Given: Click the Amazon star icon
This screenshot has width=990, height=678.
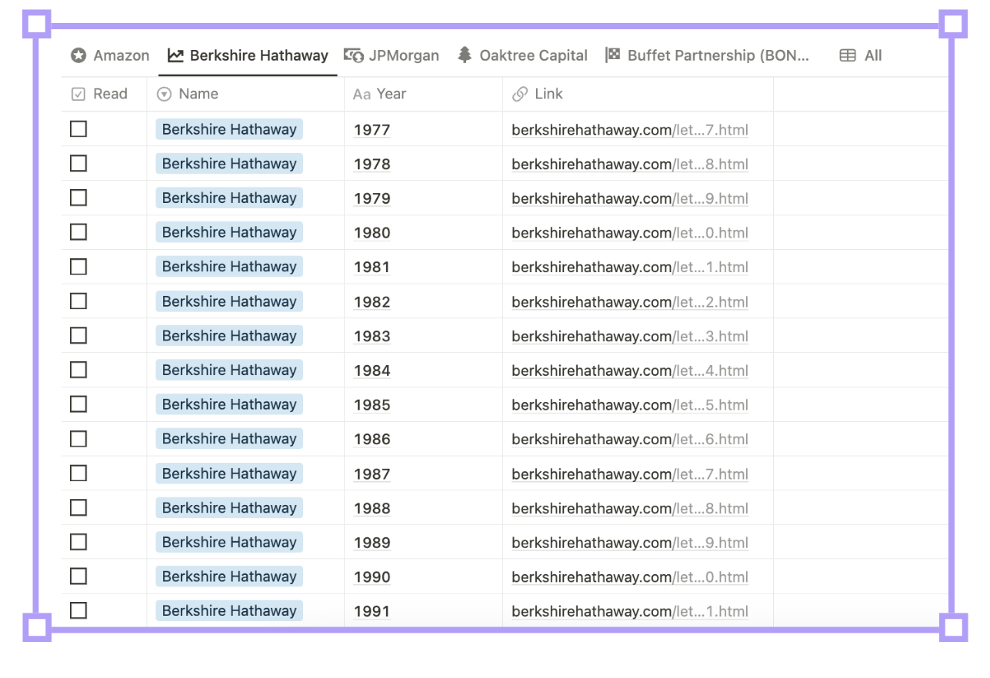Looking at the screenshot, I should click(78, 55).
